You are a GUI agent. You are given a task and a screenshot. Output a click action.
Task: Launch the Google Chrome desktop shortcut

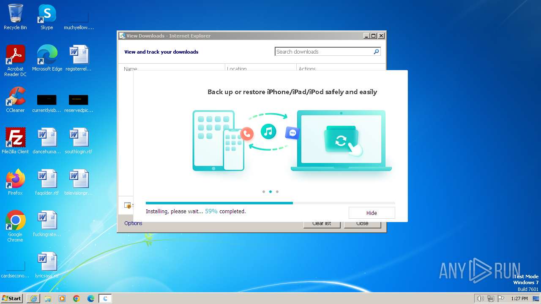(15, 226)
